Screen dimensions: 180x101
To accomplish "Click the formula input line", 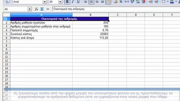I will point(116,9).
